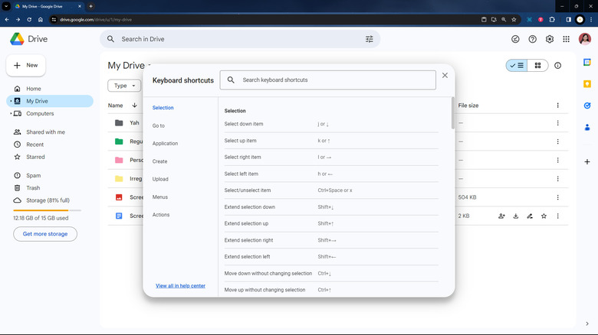Click the offline ready status icon
The height and width of the screenshot is (335, 598).
(x=515, y=39)
